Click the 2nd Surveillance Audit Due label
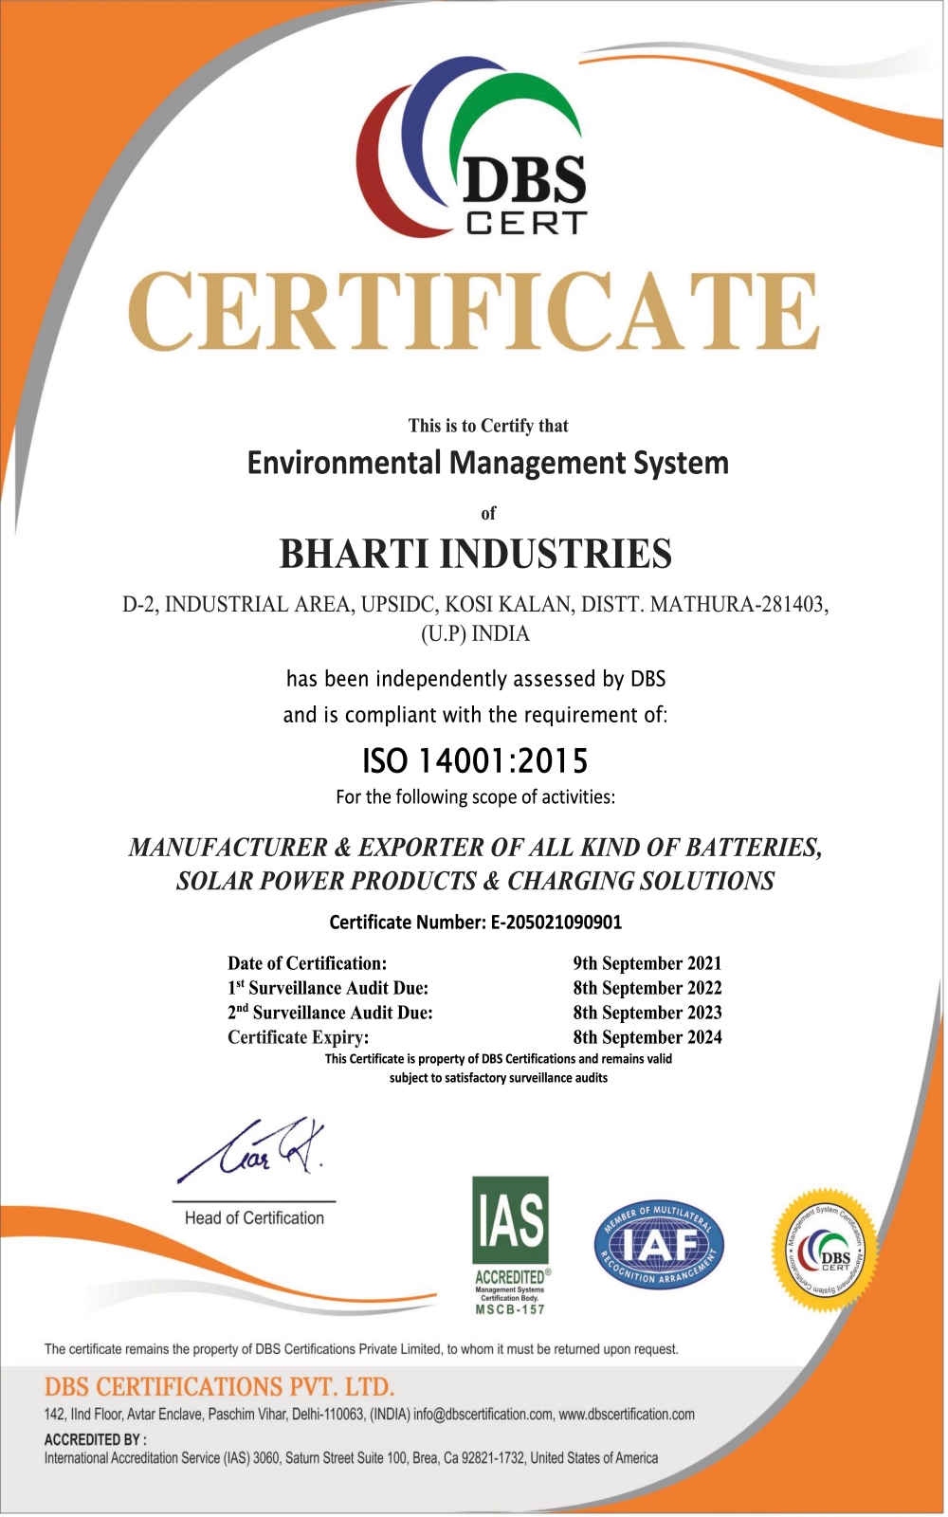Viewport: 948px width, 1517px height. click(x=330, y=1012)
